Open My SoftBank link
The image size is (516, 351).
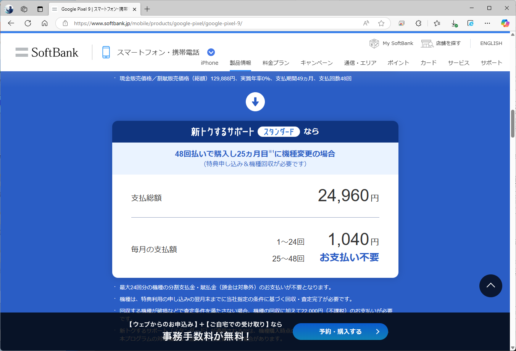click(392, 43)
